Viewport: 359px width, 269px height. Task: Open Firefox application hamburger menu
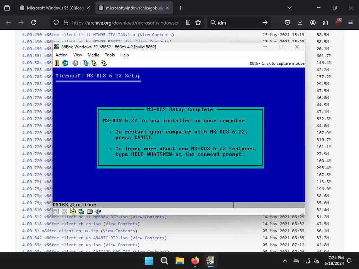pyautogui.click(x=351, y=22)
